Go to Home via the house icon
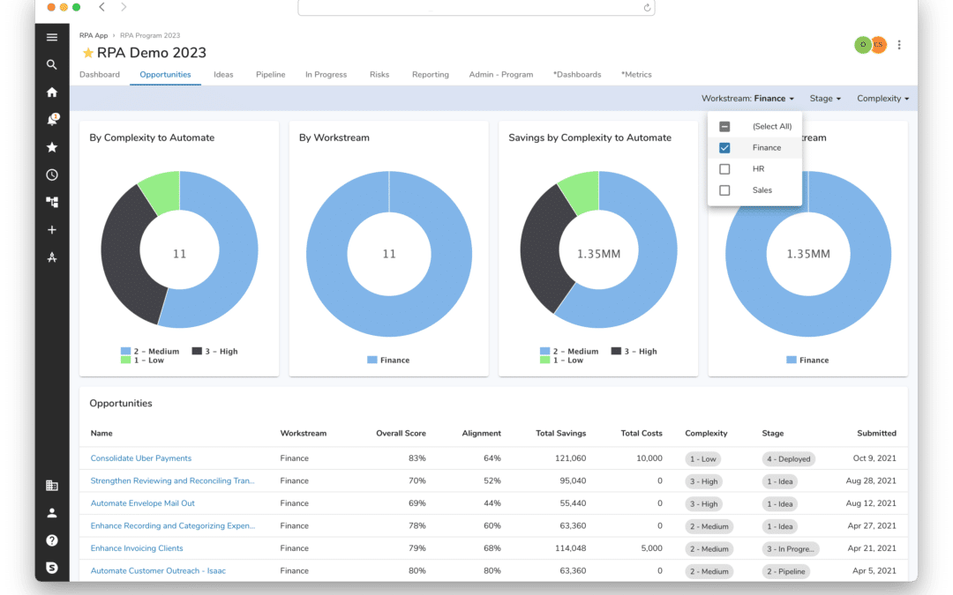The image size is (953, 595). click(52, 93)
